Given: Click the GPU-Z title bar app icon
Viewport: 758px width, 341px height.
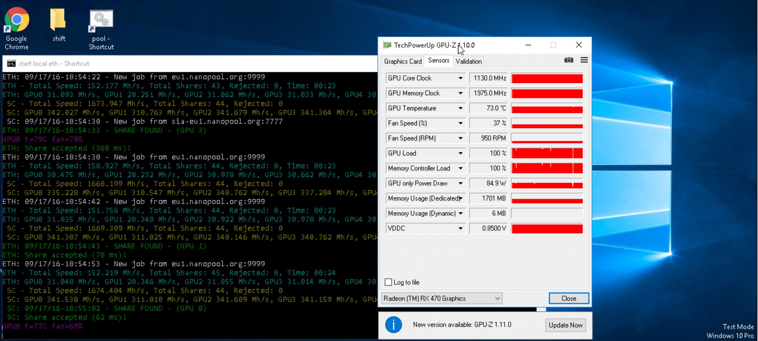Looking at the screenshot, I should [387, 45].
